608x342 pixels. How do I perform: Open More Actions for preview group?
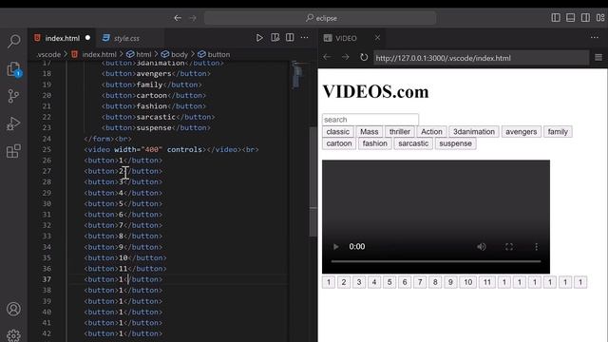(595, 38)
